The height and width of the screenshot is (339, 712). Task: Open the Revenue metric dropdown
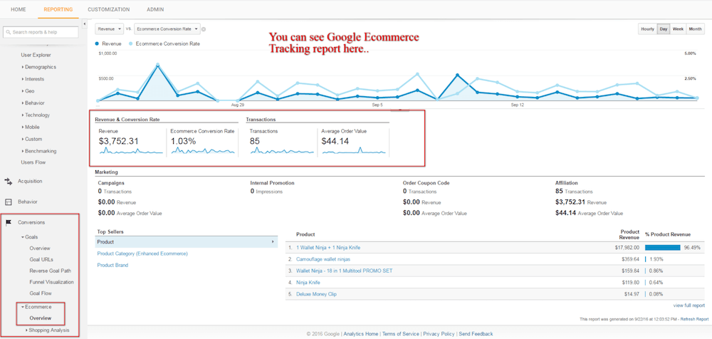click(110, 28)
